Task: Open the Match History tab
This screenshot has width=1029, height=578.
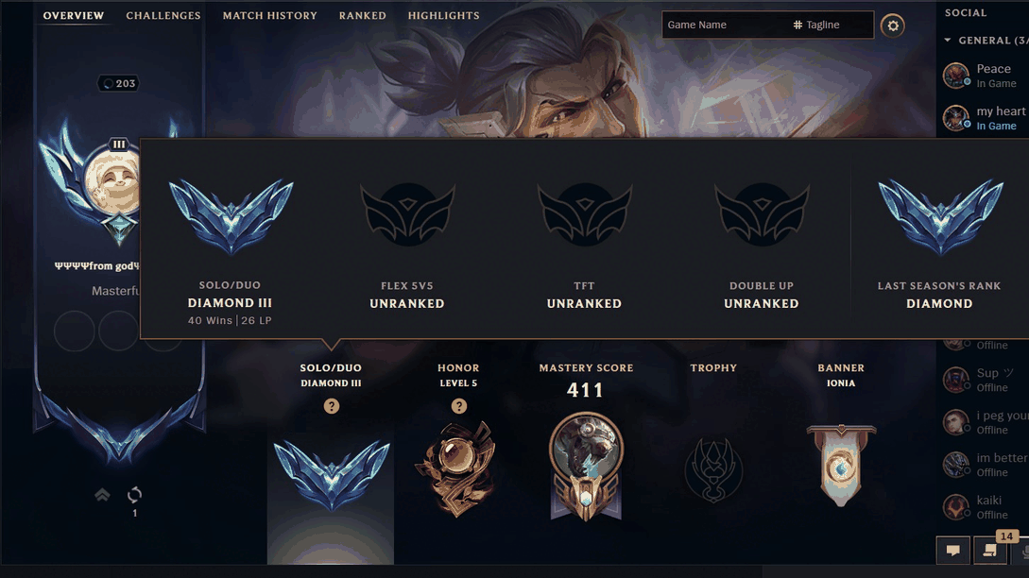Action: (x=269, y=15)
